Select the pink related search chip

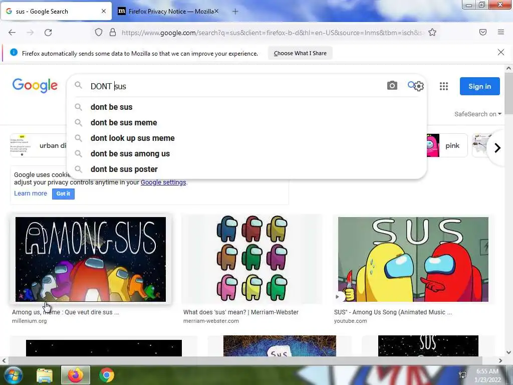click(x=447, y=145)
